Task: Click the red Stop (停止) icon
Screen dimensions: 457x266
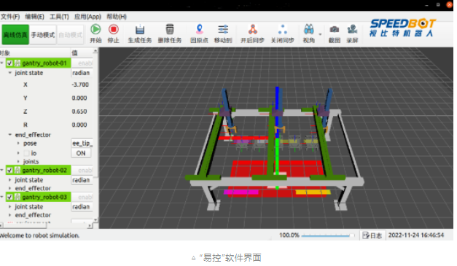Action: point(114,29)
